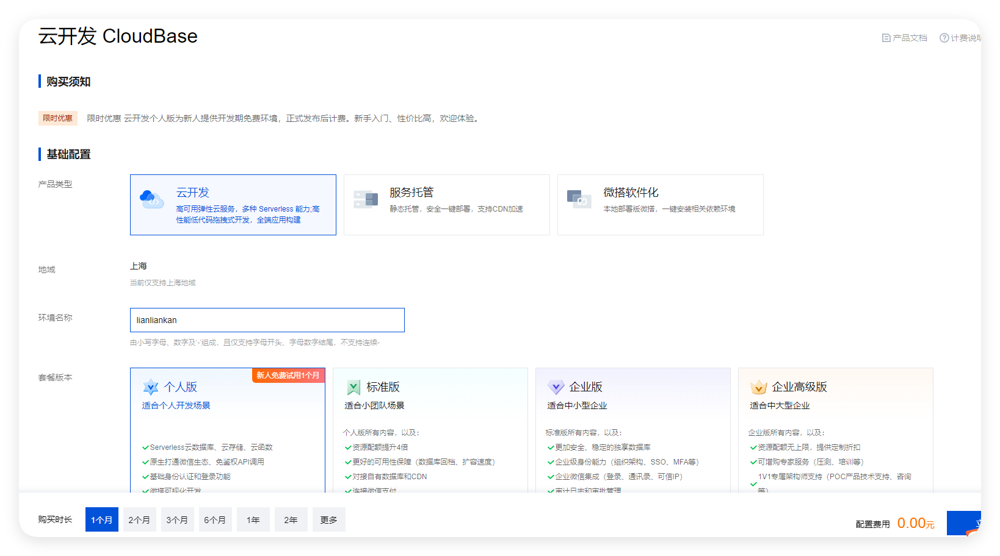Select the 云开发 product type card
This screenshot has height=556, width=1000.
coord(233,205)
